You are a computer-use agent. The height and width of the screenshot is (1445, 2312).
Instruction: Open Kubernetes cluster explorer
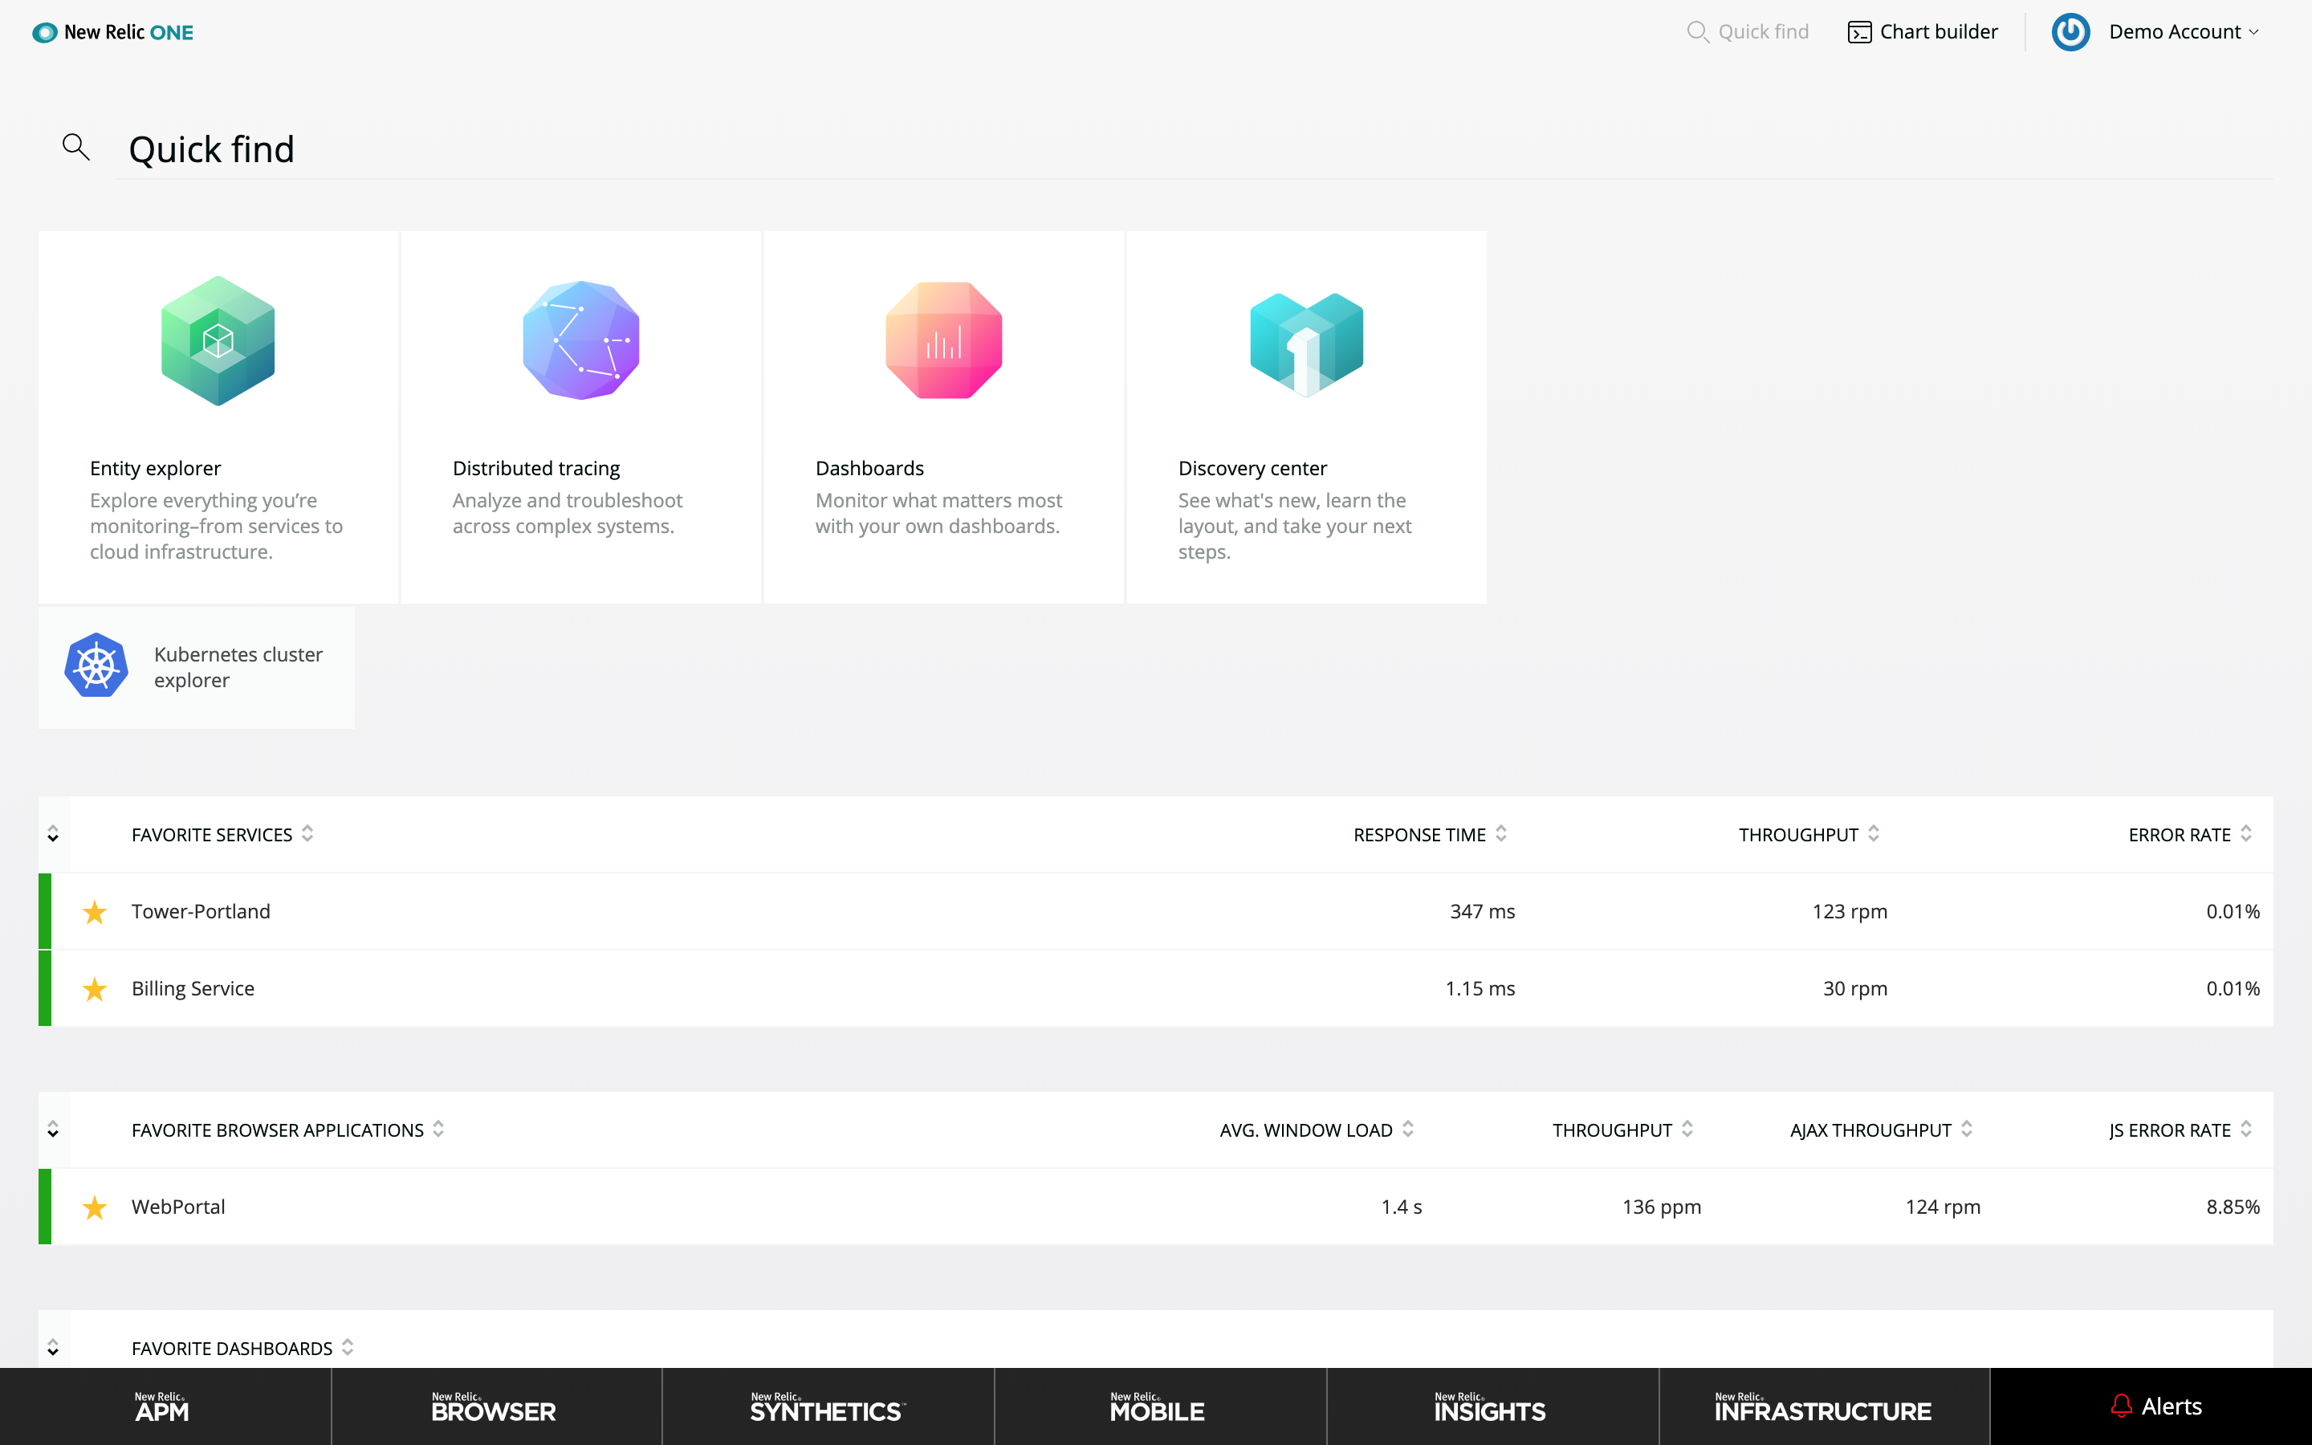[x=196, y=667]
